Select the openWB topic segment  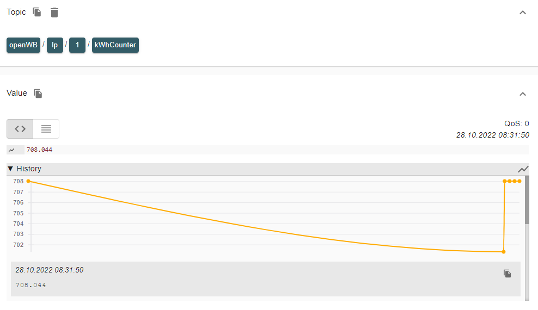23,45
